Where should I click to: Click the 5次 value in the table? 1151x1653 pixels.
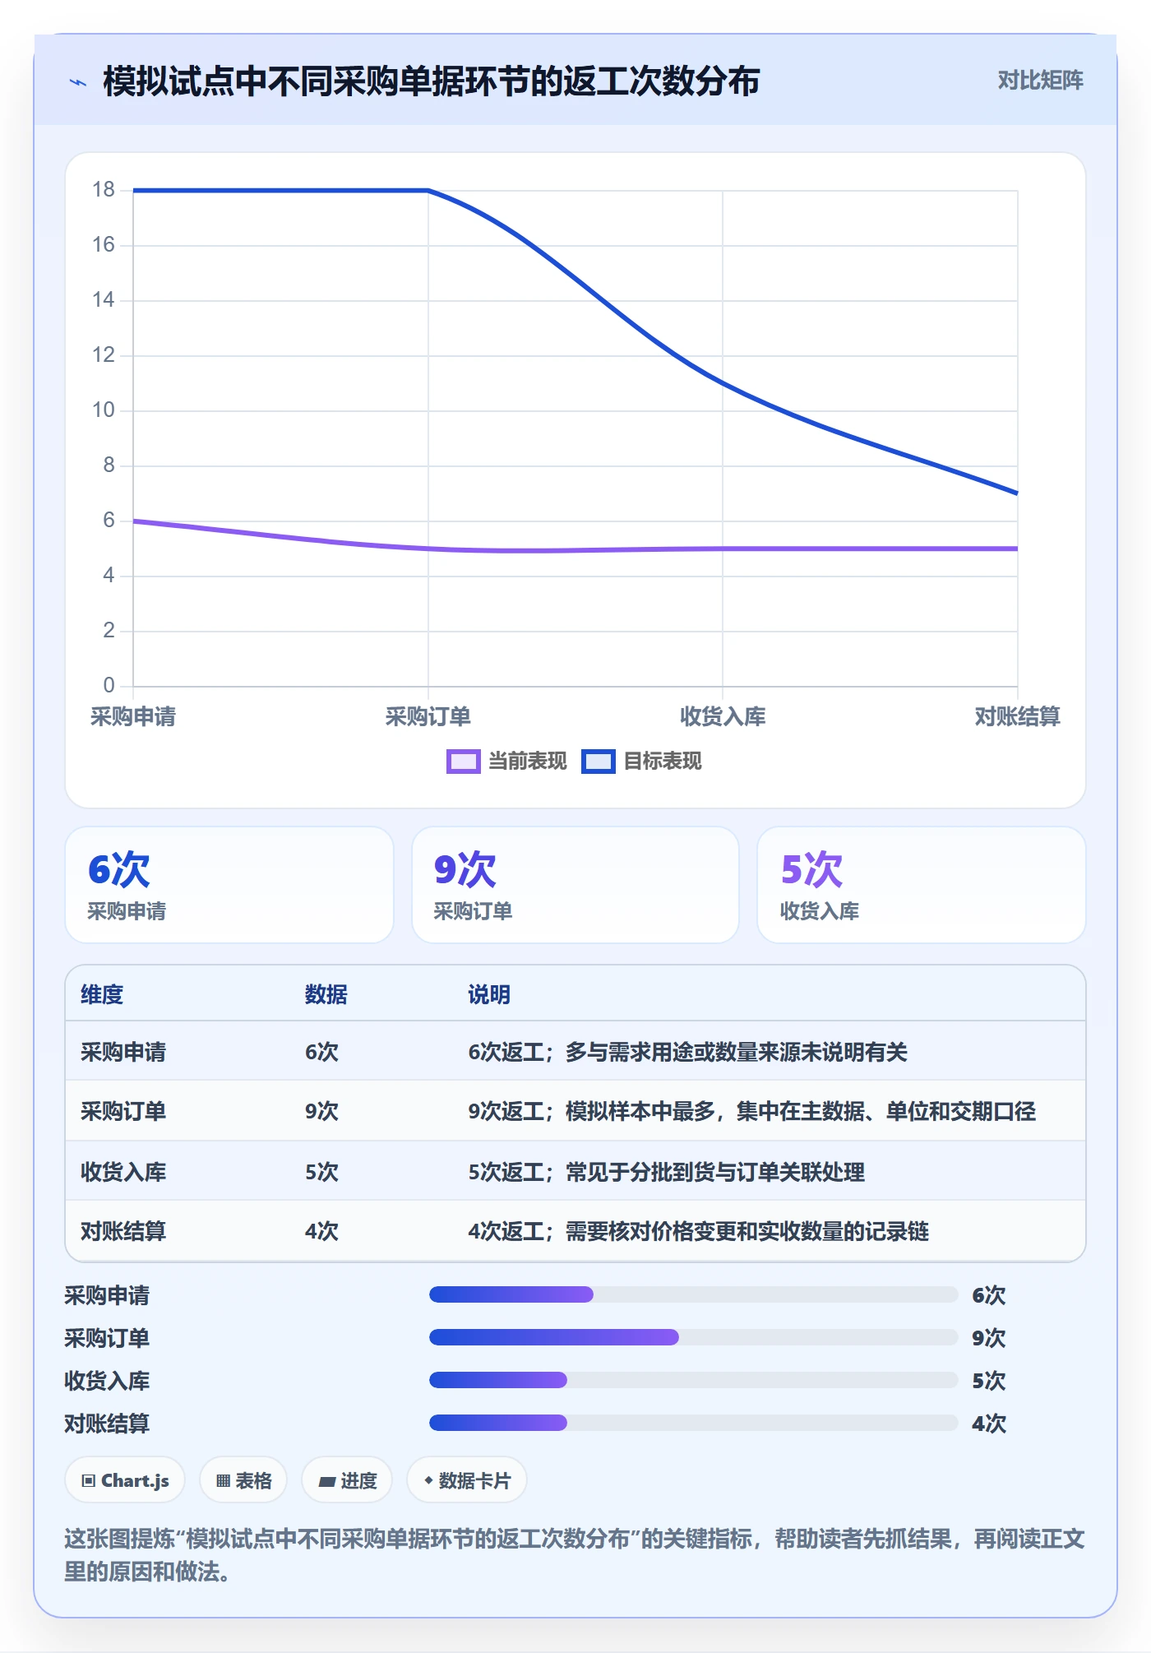pyautogui.click(x=321, y=1172)
